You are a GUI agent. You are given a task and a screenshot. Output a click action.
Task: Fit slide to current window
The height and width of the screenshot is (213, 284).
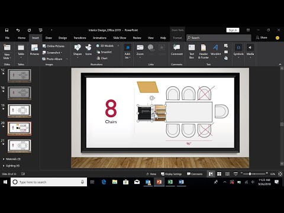tap(280, 174)
